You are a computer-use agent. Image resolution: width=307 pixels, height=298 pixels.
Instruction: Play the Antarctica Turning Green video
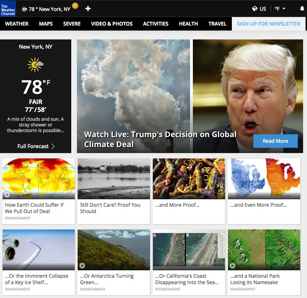point(82,266)
